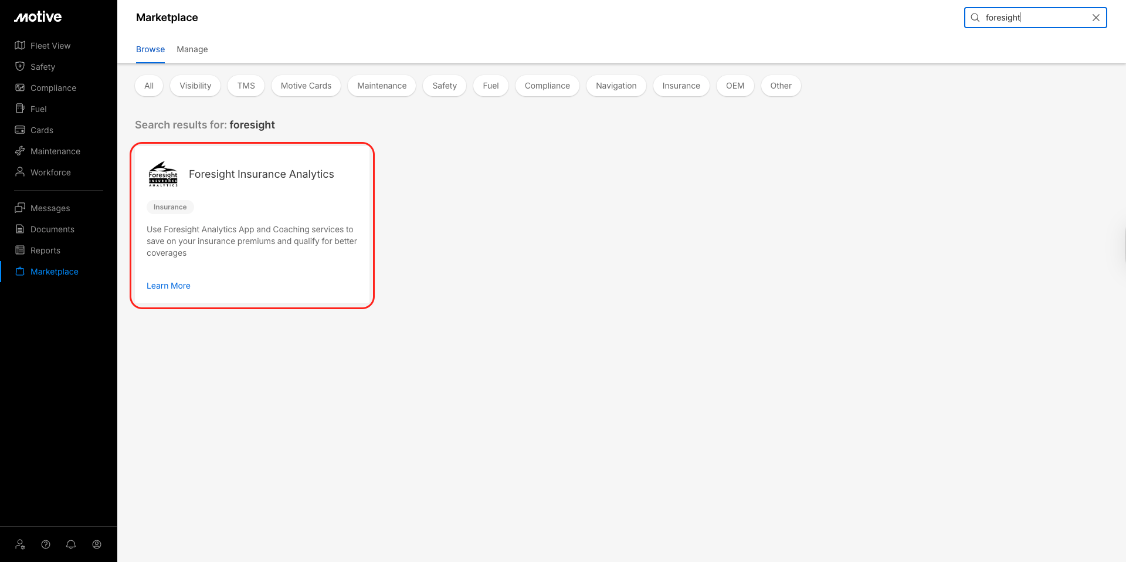Filter by Insurance category chip
This screenshot has width=1126, height=562.
(681, 86)
